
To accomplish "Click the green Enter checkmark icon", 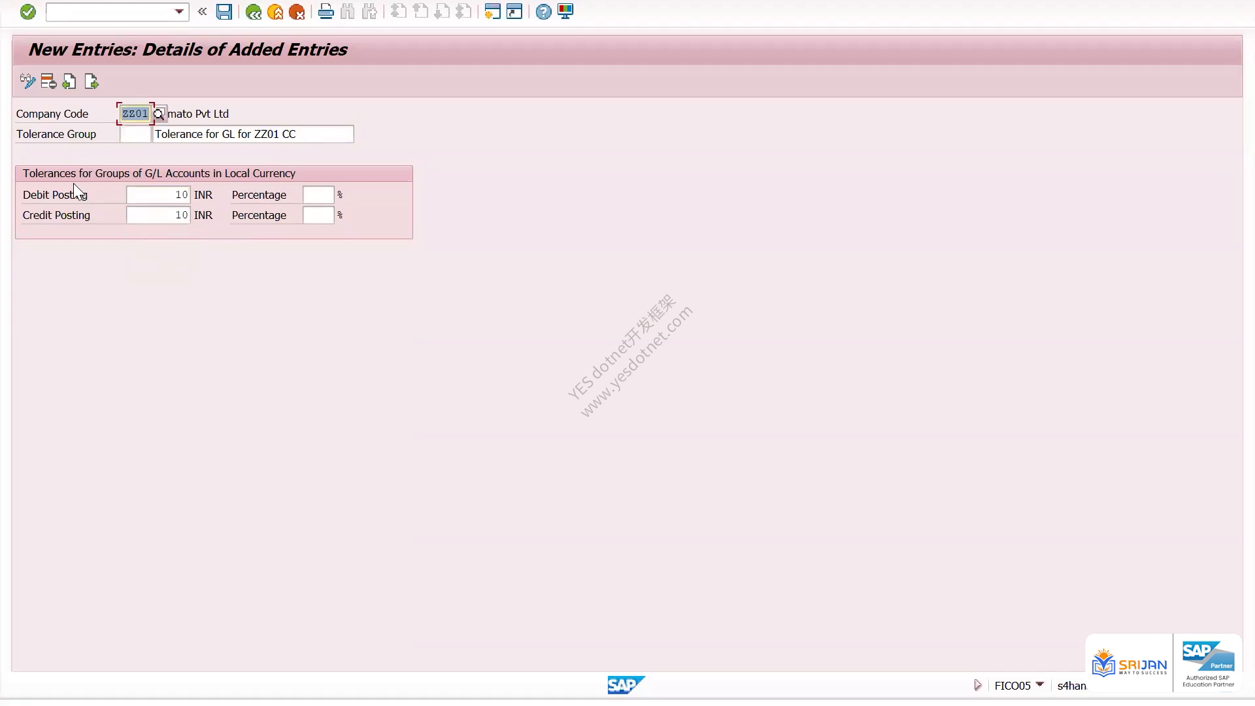I will [27, 12].
